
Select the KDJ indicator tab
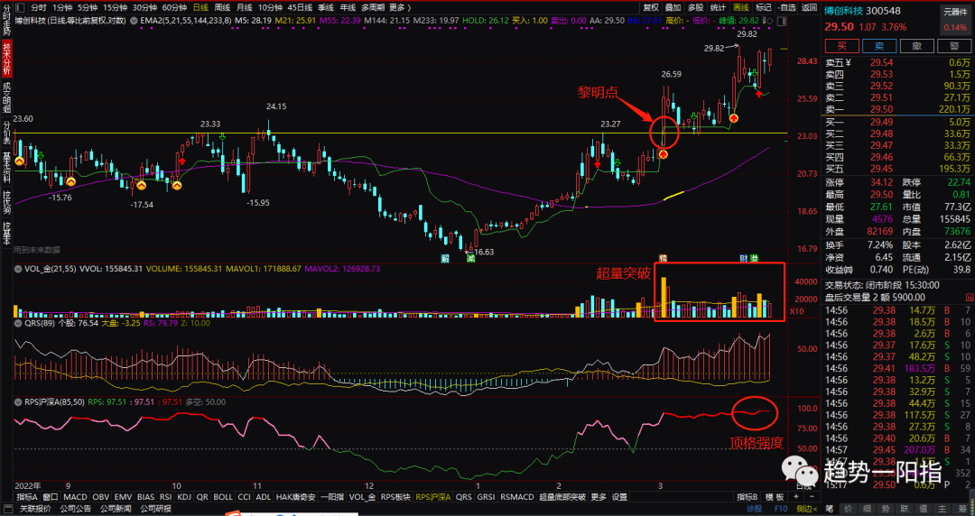coord(184,497)
